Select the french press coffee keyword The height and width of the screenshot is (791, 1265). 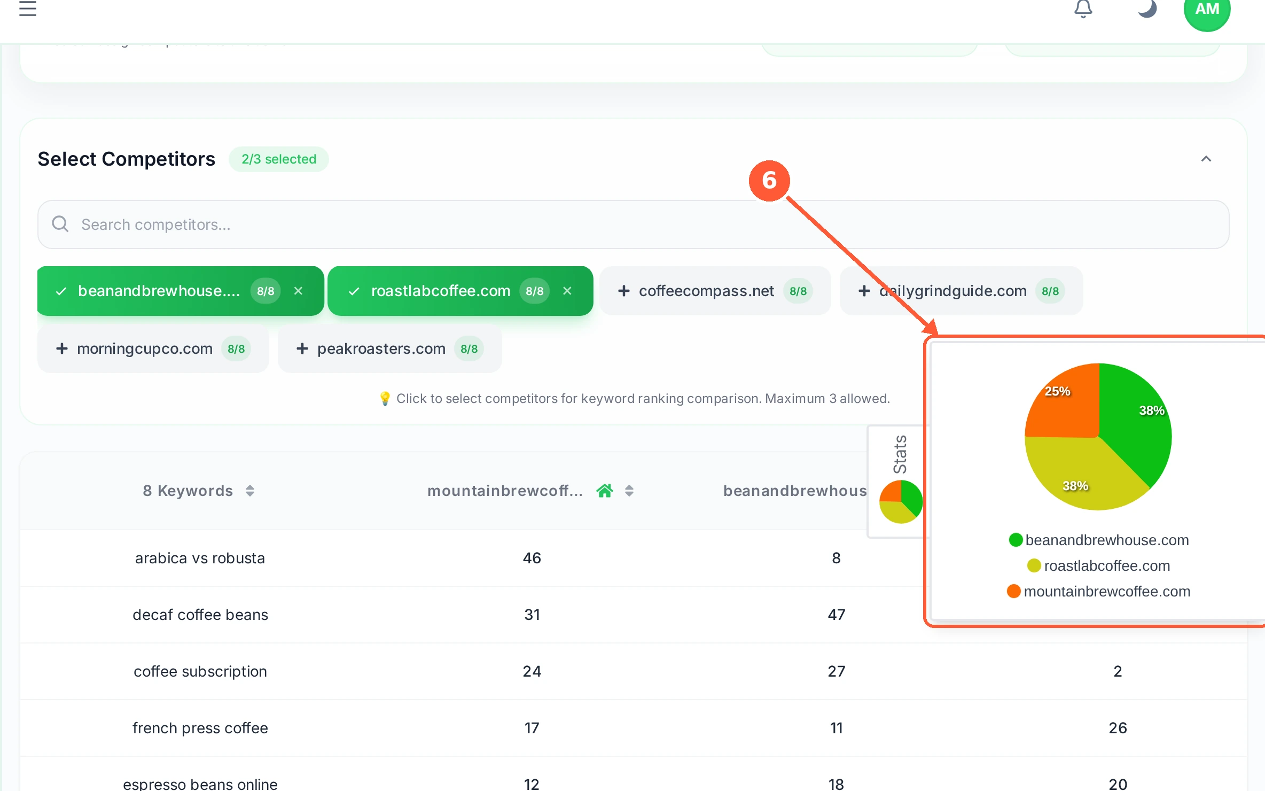[x=200, y=728]
